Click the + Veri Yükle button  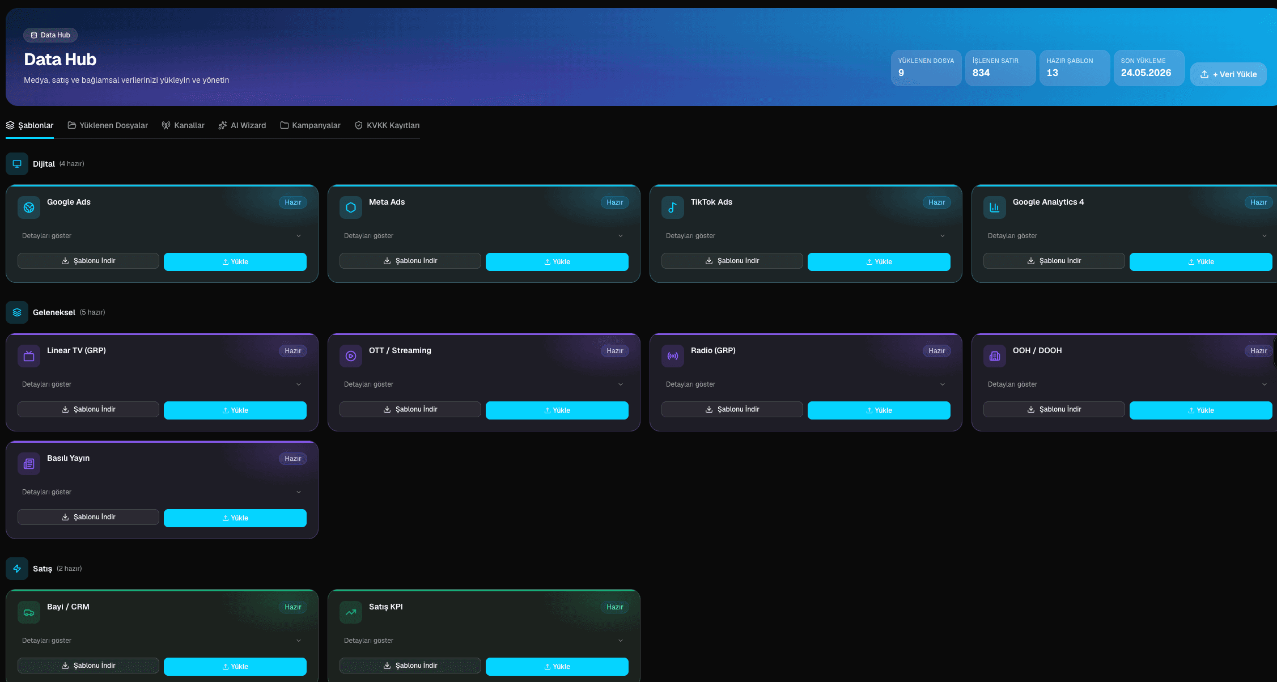(1228, 74)
